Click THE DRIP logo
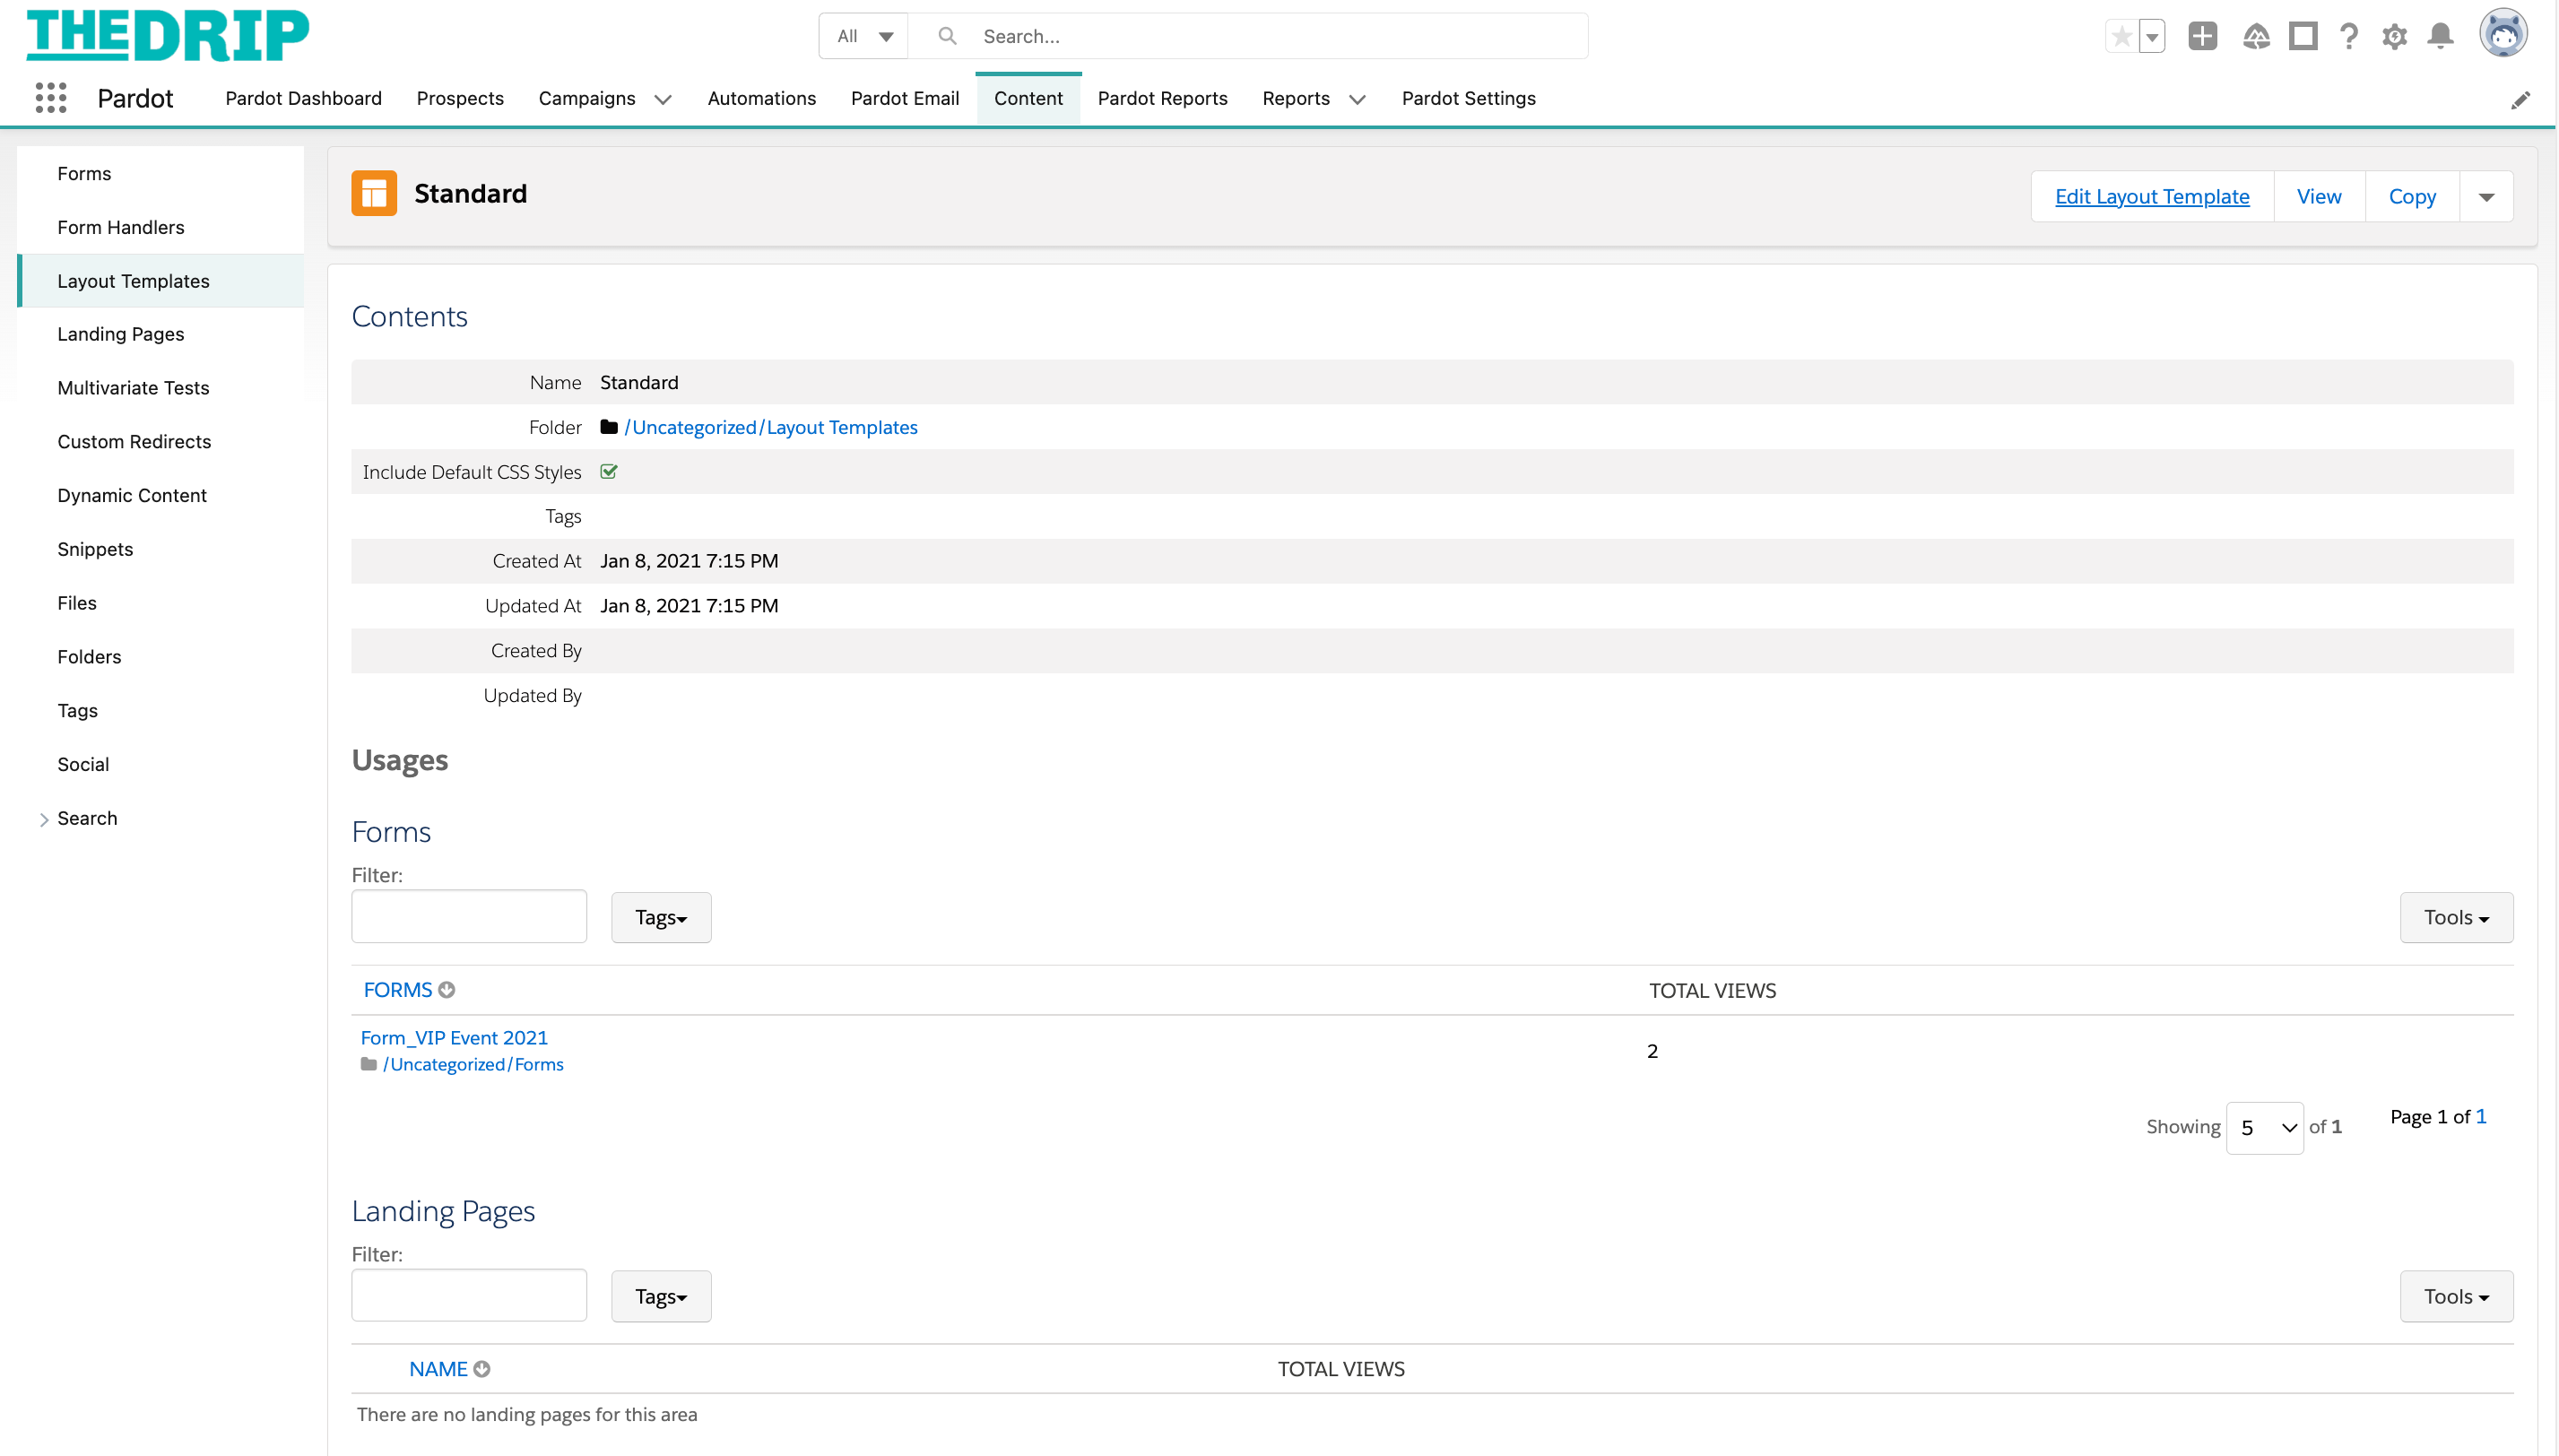 click(168, 35)
